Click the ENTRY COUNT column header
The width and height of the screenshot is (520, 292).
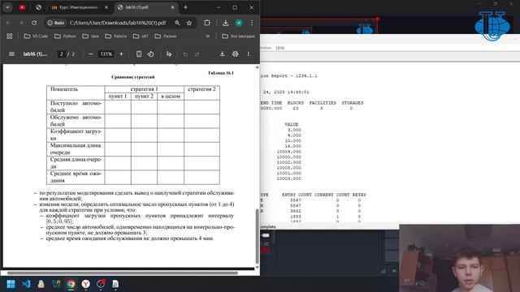click(x=297, y=195)
